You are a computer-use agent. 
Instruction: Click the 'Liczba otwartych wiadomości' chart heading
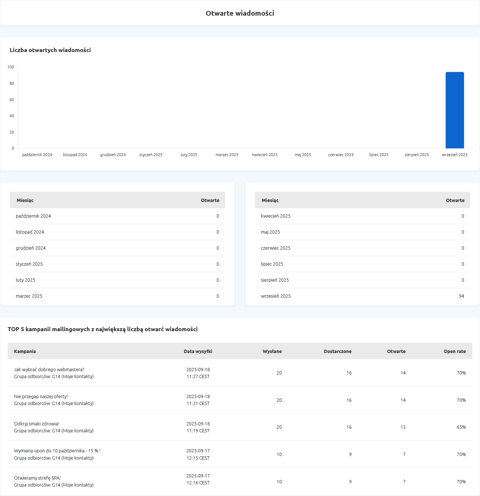click(x=50, y=50)
